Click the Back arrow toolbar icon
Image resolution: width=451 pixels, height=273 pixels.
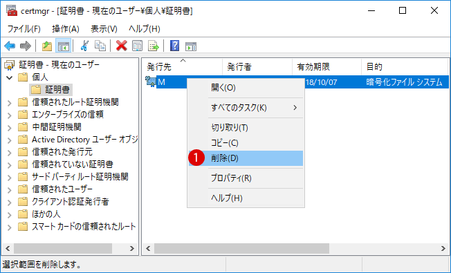[x=10, y=46]
